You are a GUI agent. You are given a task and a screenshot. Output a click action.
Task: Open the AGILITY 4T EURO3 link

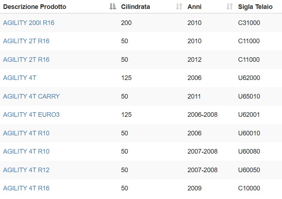pyautogui.click(x=31, y=115)
